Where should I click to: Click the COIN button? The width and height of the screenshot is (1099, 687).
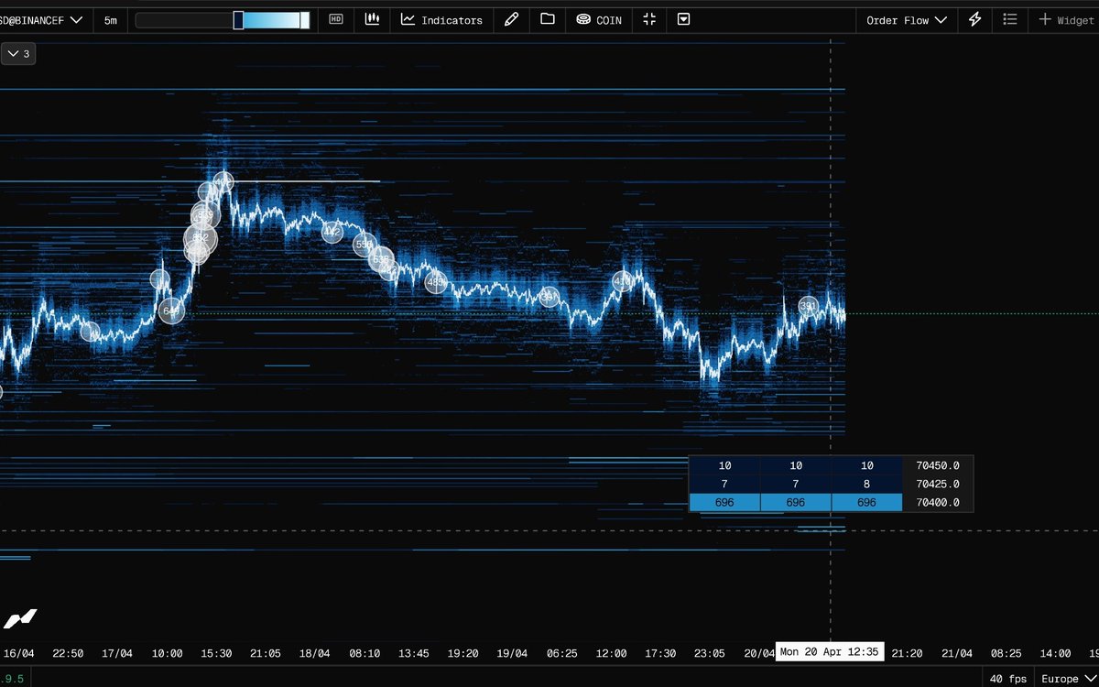599,19
